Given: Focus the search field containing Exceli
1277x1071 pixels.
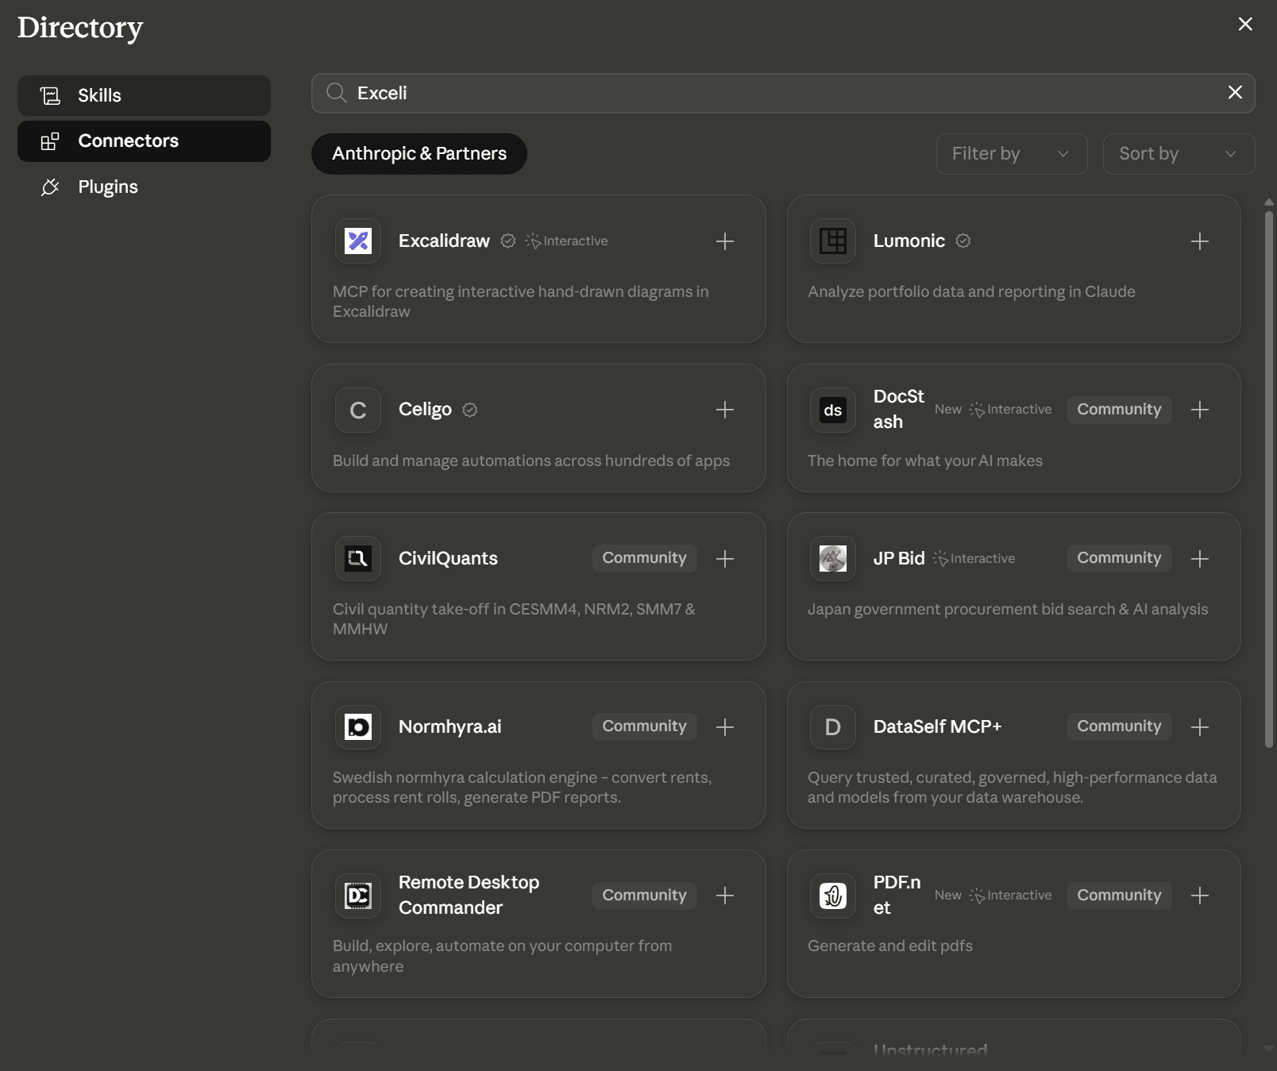Looking at the screenshot, I should (x=783, y=93).
